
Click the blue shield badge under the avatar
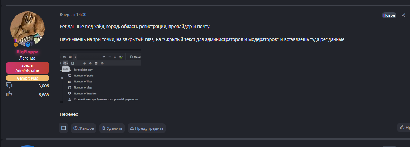(28, 44)
